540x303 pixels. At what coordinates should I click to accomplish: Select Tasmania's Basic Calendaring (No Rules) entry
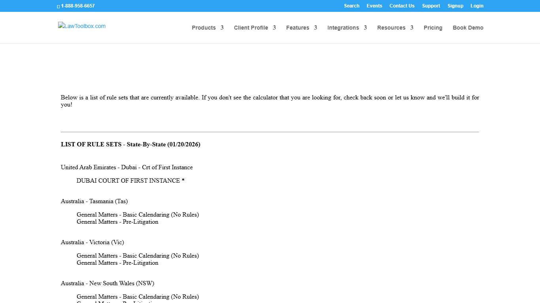pos(138,215)
